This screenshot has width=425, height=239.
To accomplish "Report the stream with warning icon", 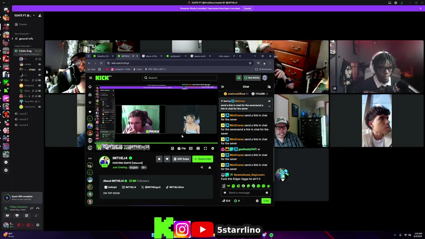I will click(x=210, y=167).
